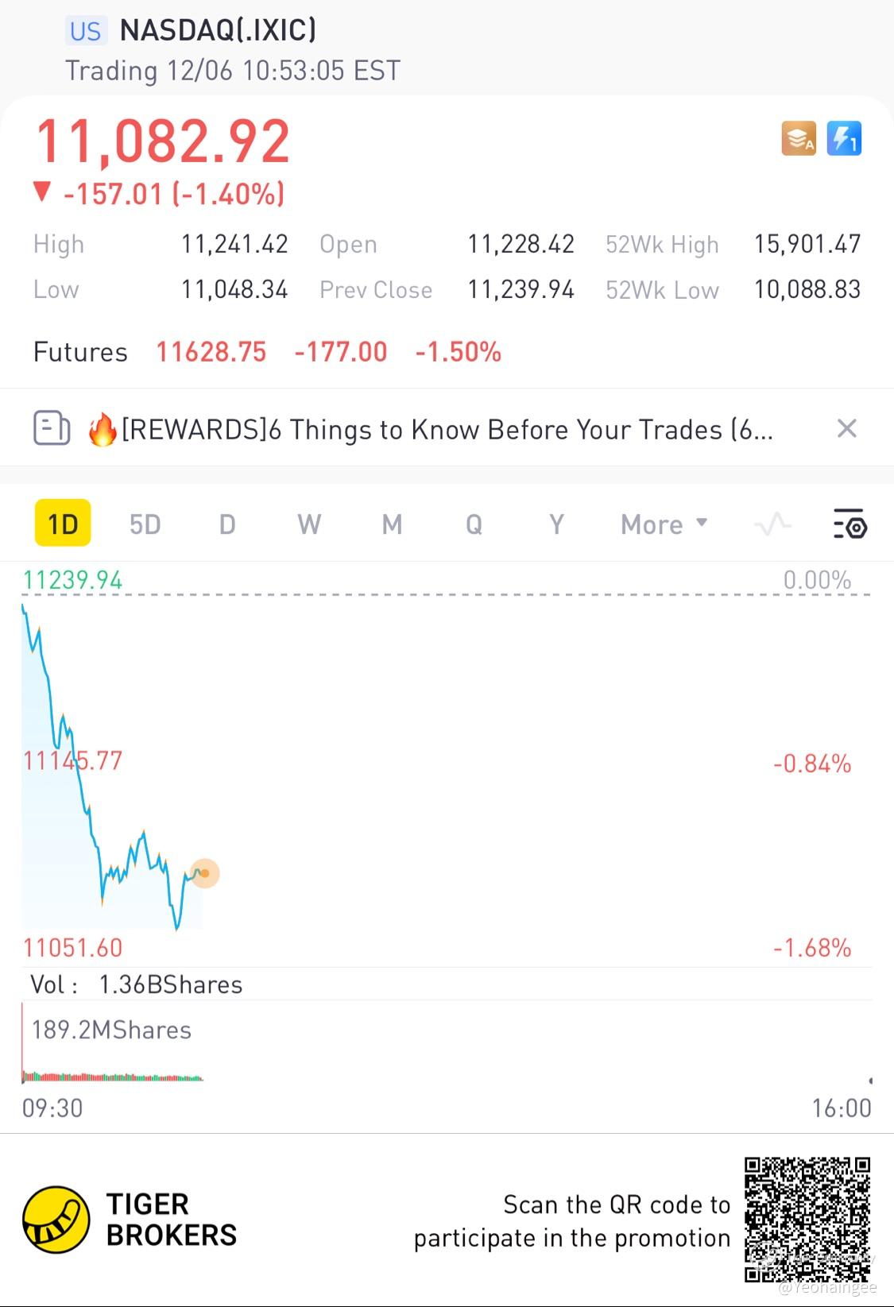Image resolution: width=894 pixels, height=1307 pixels.
Task: Tap the Tiger Brokers logo
Action: pos(56,1220)
